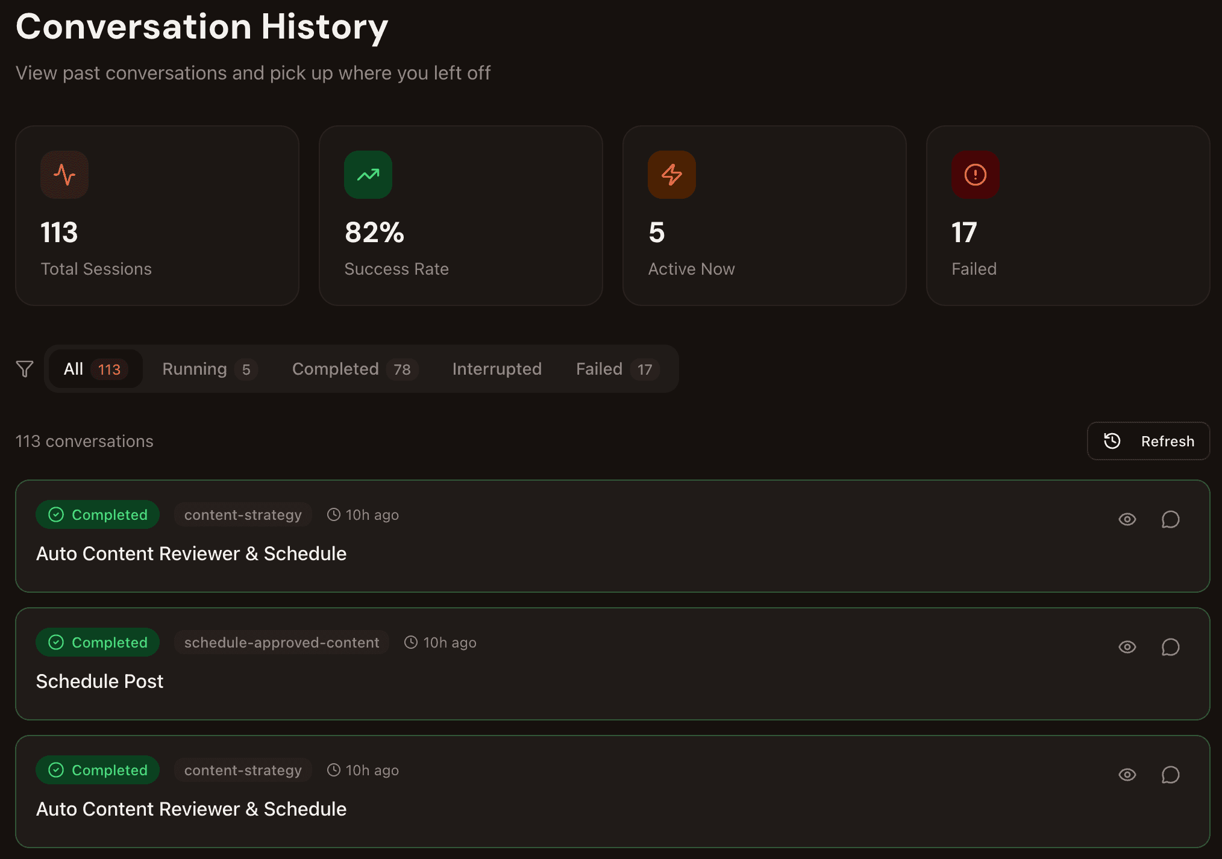
Task: Open the Schedule Post conversation title
Action: pyautogui.click(x=99, y=681)
